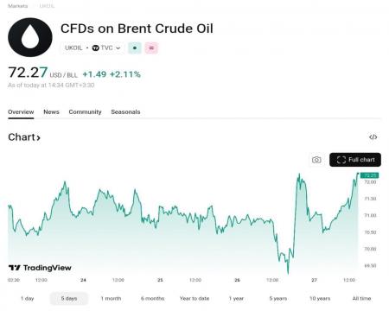The height and width of the screenshot is (311, 389).
Task: Click the Brent Crude Oil drop logo
Action: [30, 37]
